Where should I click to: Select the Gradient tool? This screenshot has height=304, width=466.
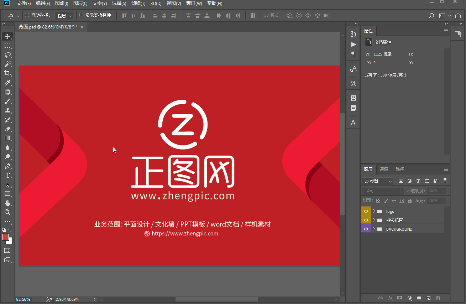(7, 138)
